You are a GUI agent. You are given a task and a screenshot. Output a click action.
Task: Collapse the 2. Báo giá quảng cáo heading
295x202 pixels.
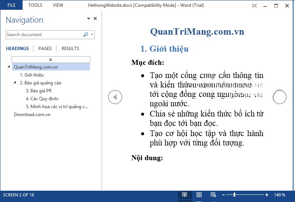coord(15,83)
